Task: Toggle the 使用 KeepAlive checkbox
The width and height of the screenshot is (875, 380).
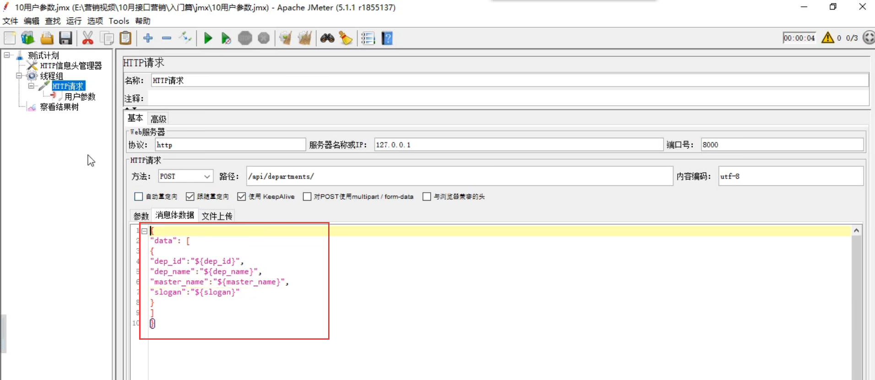Action: tap(242, 196)
